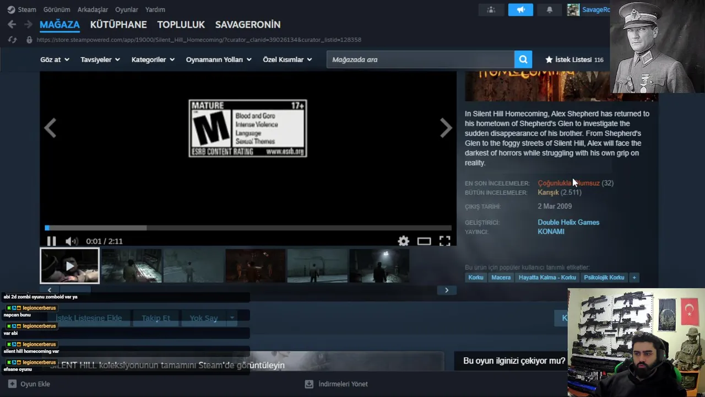Add a tag with the plus button

[634, 277]
